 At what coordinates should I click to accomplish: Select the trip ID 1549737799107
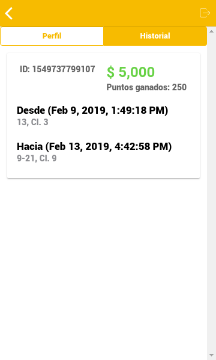coord(64,69)
